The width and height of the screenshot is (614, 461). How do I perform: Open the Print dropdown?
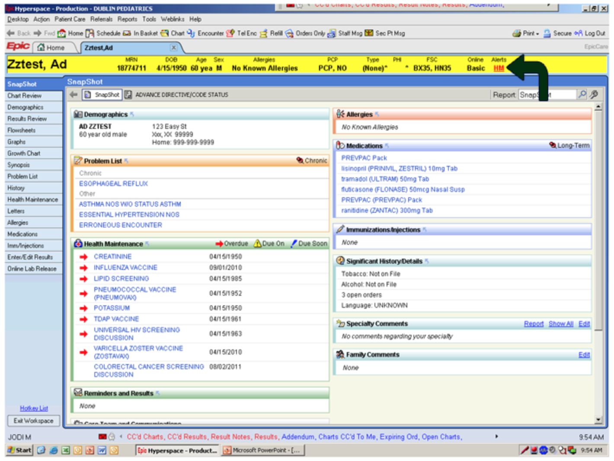click(526, 33)
